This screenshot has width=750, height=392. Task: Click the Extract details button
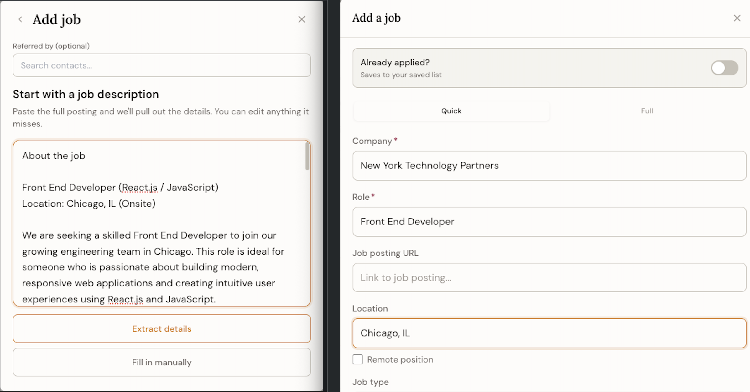(162, 329)
